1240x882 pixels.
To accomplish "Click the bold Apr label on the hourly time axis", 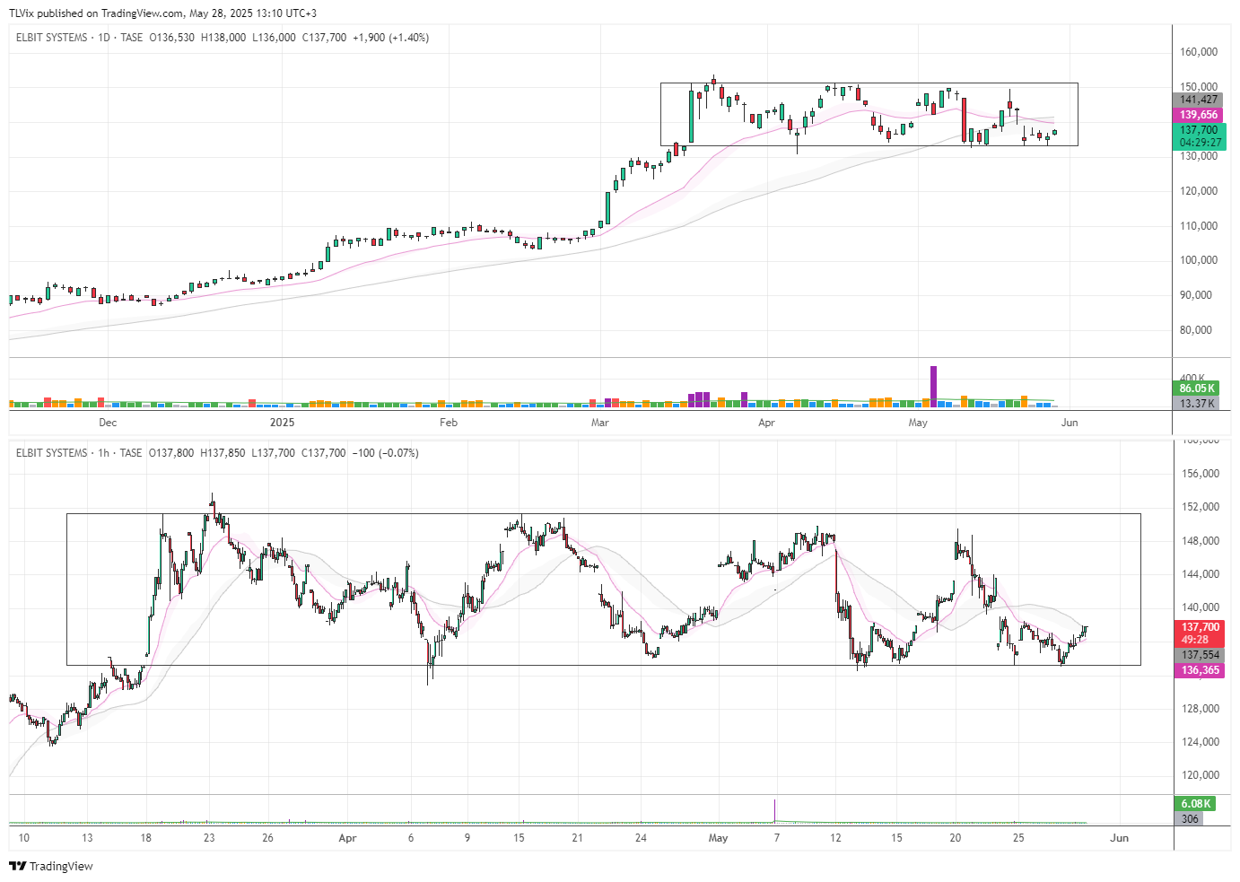I will pyautogui.click(x=348, y=838).
